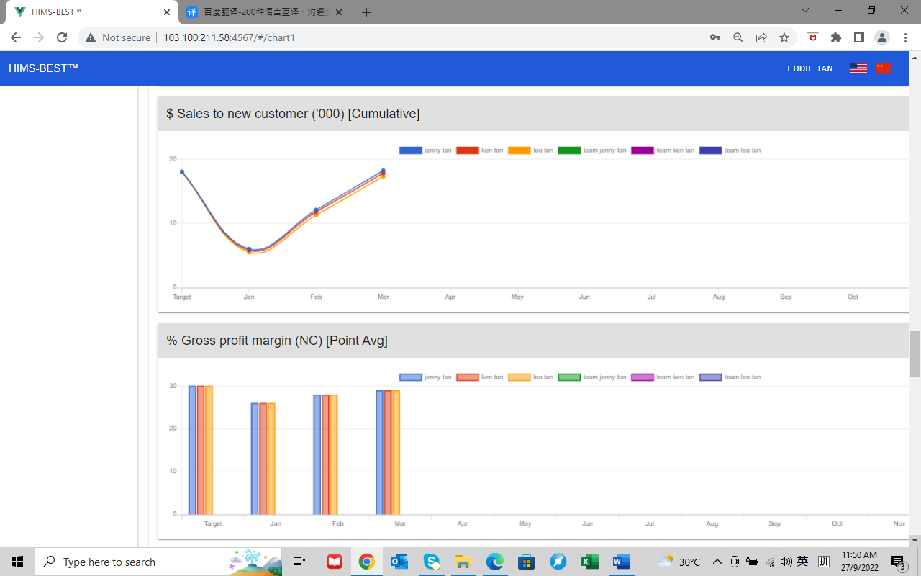Open the saved passwords key icon

point(715,37)
